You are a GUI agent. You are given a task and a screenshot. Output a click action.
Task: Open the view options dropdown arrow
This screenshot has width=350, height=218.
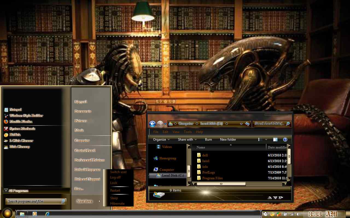266,140
